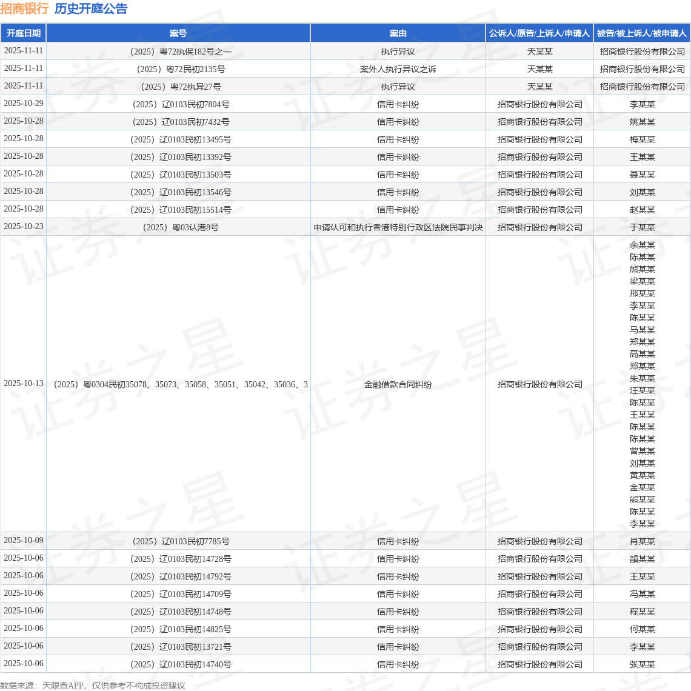This screenshot has width=691, height=691.
Task: Select case number (2025)辽0103民初13721号
Action: [181, 647]
